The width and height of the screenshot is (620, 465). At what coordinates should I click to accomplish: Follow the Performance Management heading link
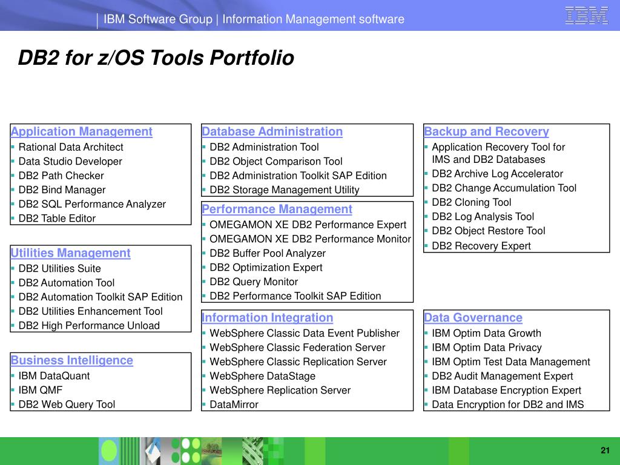[277, 209]
